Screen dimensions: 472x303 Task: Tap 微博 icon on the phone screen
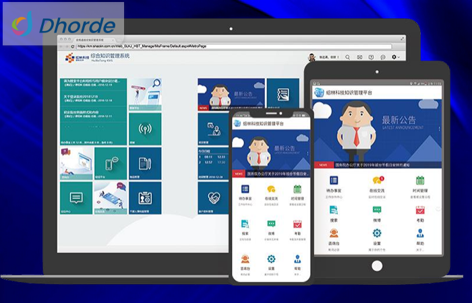(x=271, y=224)
